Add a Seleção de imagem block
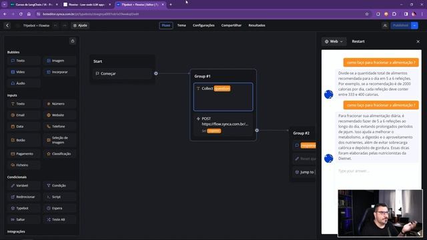Image resolution: width=427 pixels, height=240 pixels. click(x=59, y=140)
